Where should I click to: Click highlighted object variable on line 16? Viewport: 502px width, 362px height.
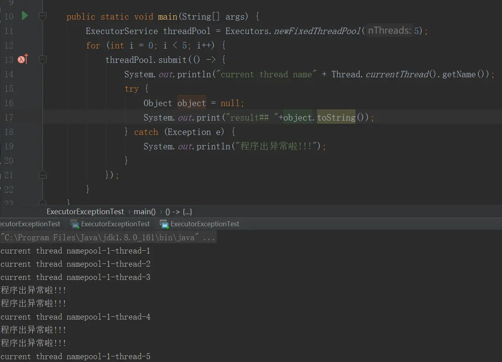click(191, 103)
